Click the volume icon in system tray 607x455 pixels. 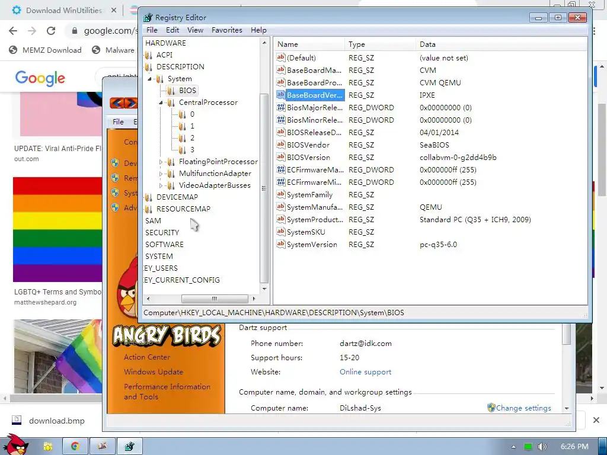point(542,447)
